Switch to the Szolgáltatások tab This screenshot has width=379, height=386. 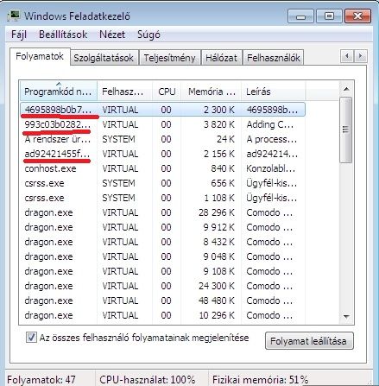tap(104, 58)
